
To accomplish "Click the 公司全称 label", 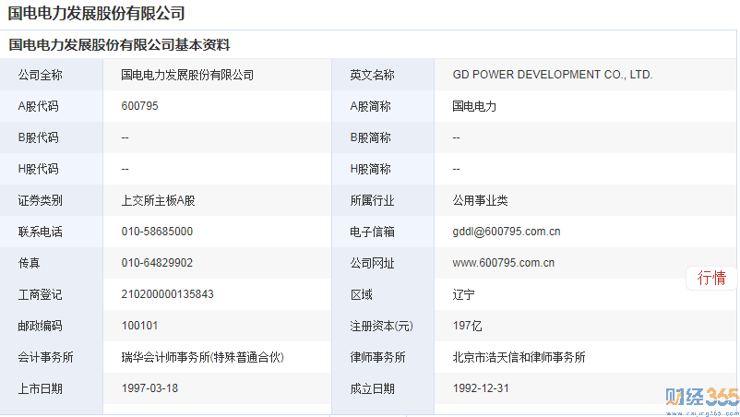I will pyautogui.click(x=40, y=75).
